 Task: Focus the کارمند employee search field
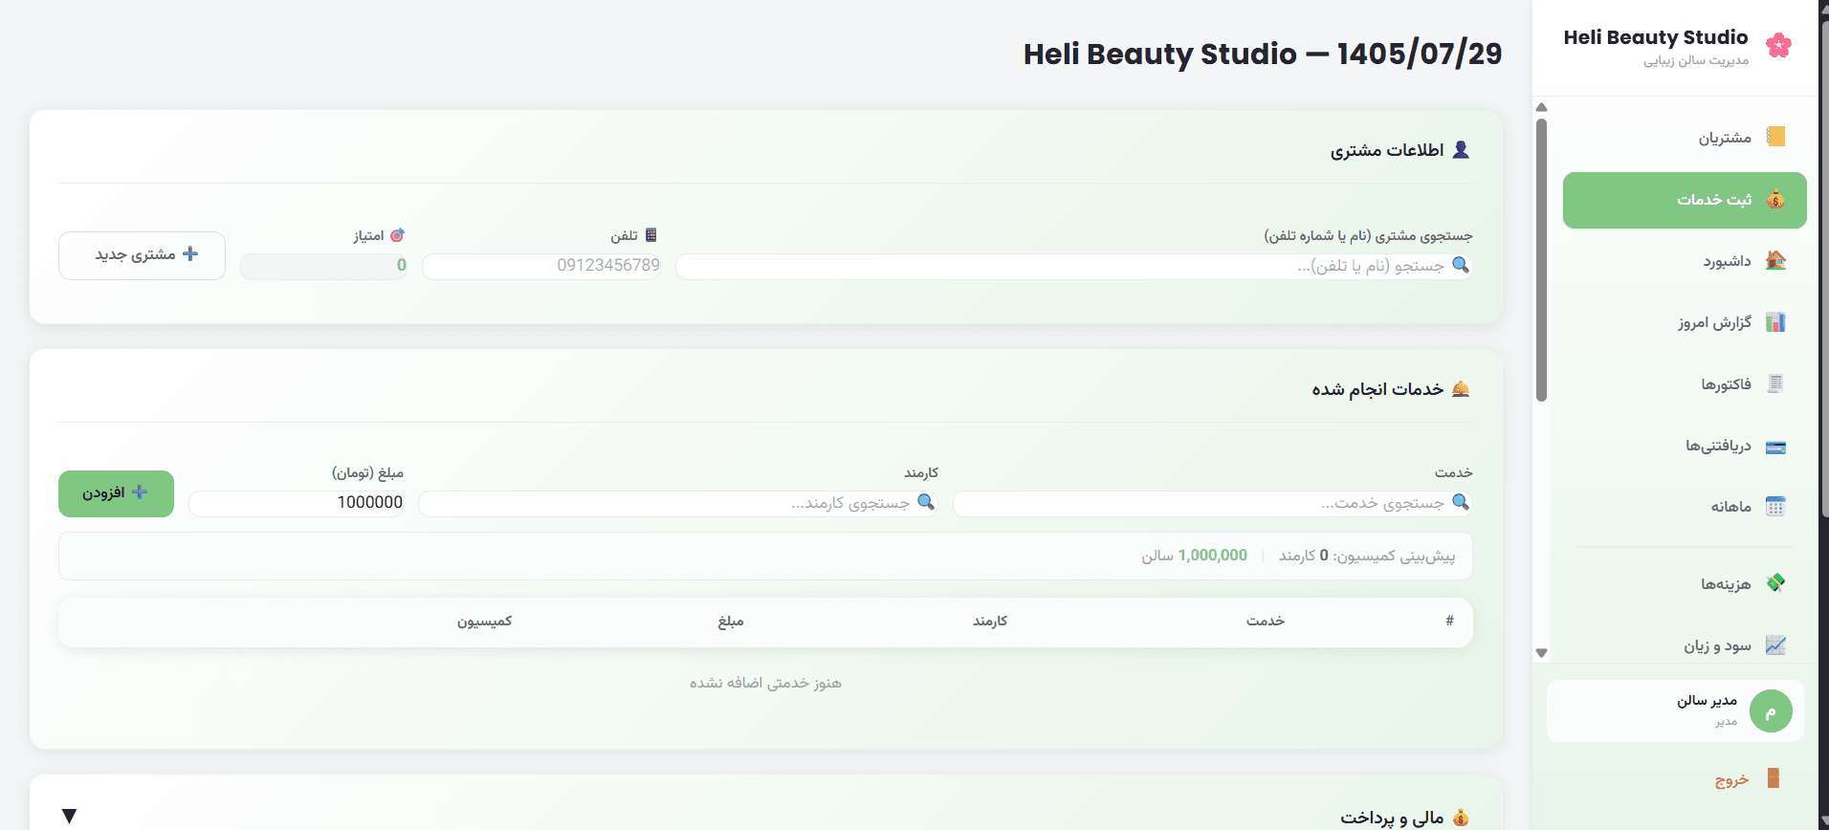677,504
